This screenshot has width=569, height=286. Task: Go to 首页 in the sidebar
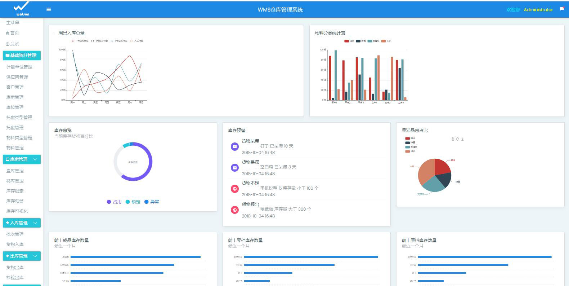click(x=14, y=33)
